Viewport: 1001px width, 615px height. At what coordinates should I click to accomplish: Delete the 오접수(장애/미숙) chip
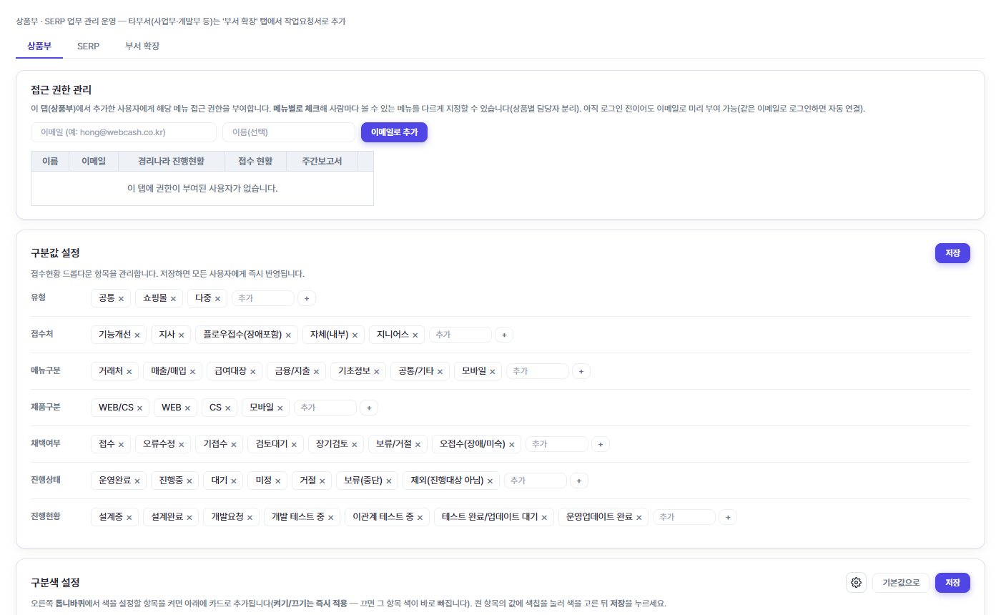coord(511,444)
